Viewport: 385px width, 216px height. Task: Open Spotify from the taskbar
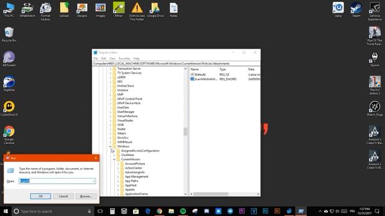(183, 211)
